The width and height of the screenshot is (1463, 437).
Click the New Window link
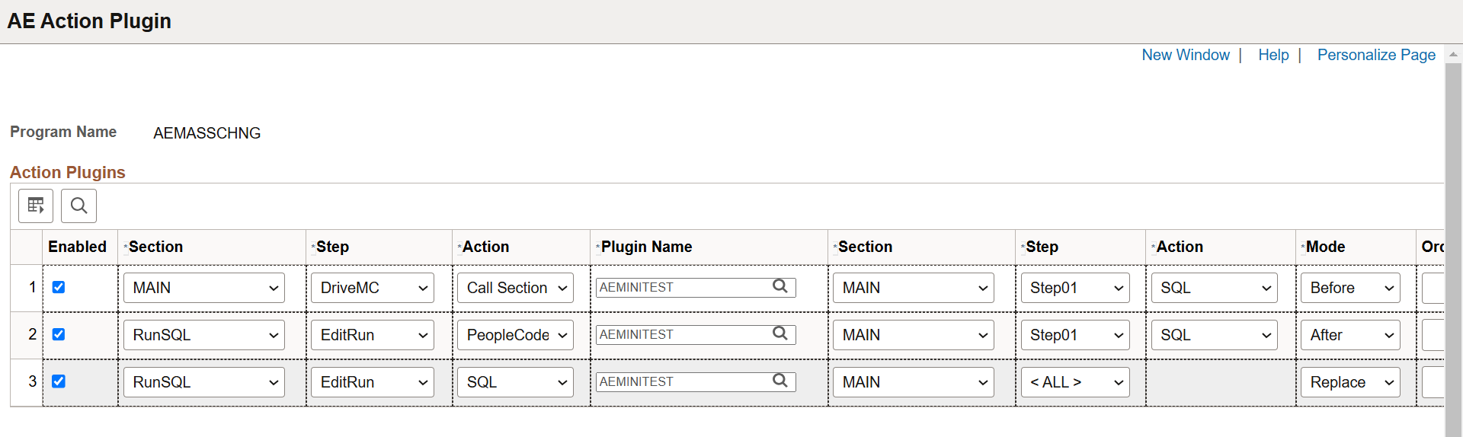coord(1186,55)
